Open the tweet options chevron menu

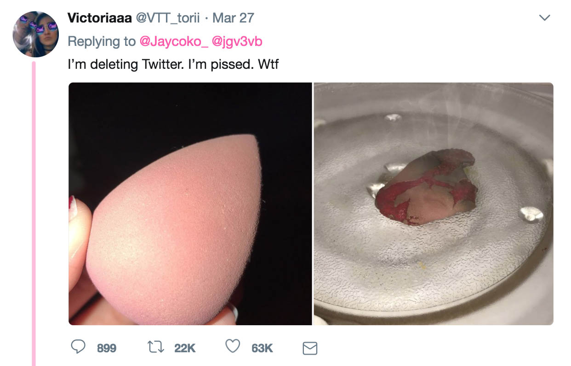click(x=544, y=18)
